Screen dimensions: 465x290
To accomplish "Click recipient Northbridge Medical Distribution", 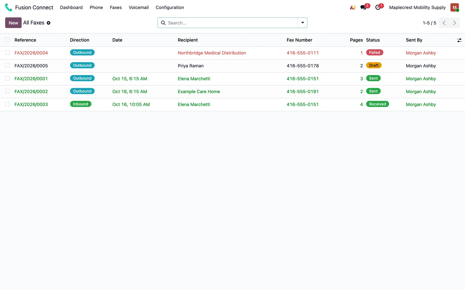I will click(212, 53).
